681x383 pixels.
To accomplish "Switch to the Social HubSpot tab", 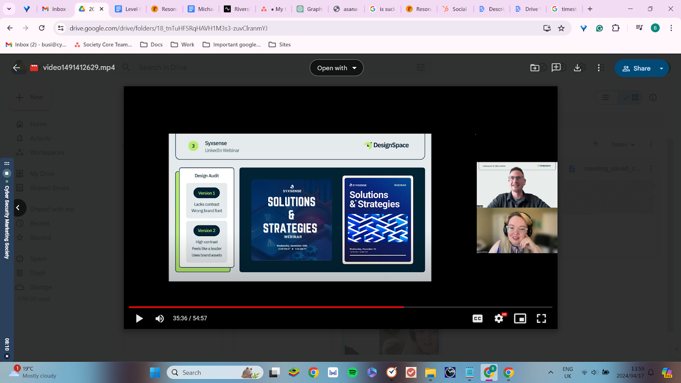I will [455, 9].
